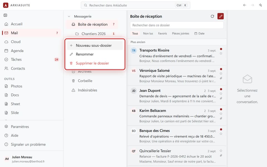
Task: Focus the Rechercher dans ArkiaSuite search box
Action: 135,5
